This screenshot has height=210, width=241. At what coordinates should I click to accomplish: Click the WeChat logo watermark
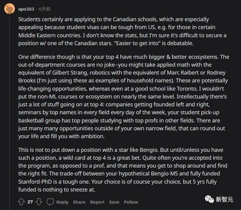209,199
